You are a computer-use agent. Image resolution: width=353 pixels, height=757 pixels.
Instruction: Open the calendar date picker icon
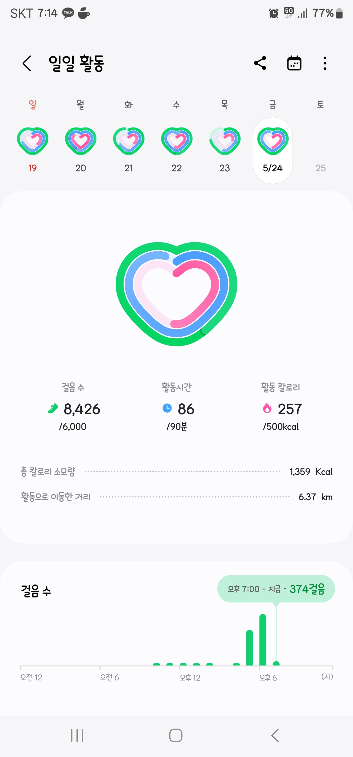[294, 63]
